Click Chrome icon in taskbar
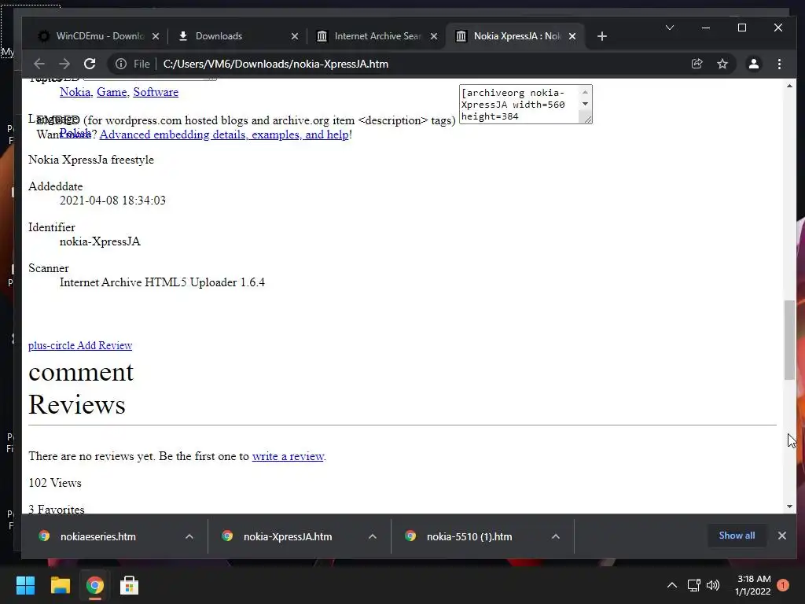This screenshot has height=604, width=805. tap(94, 585)
